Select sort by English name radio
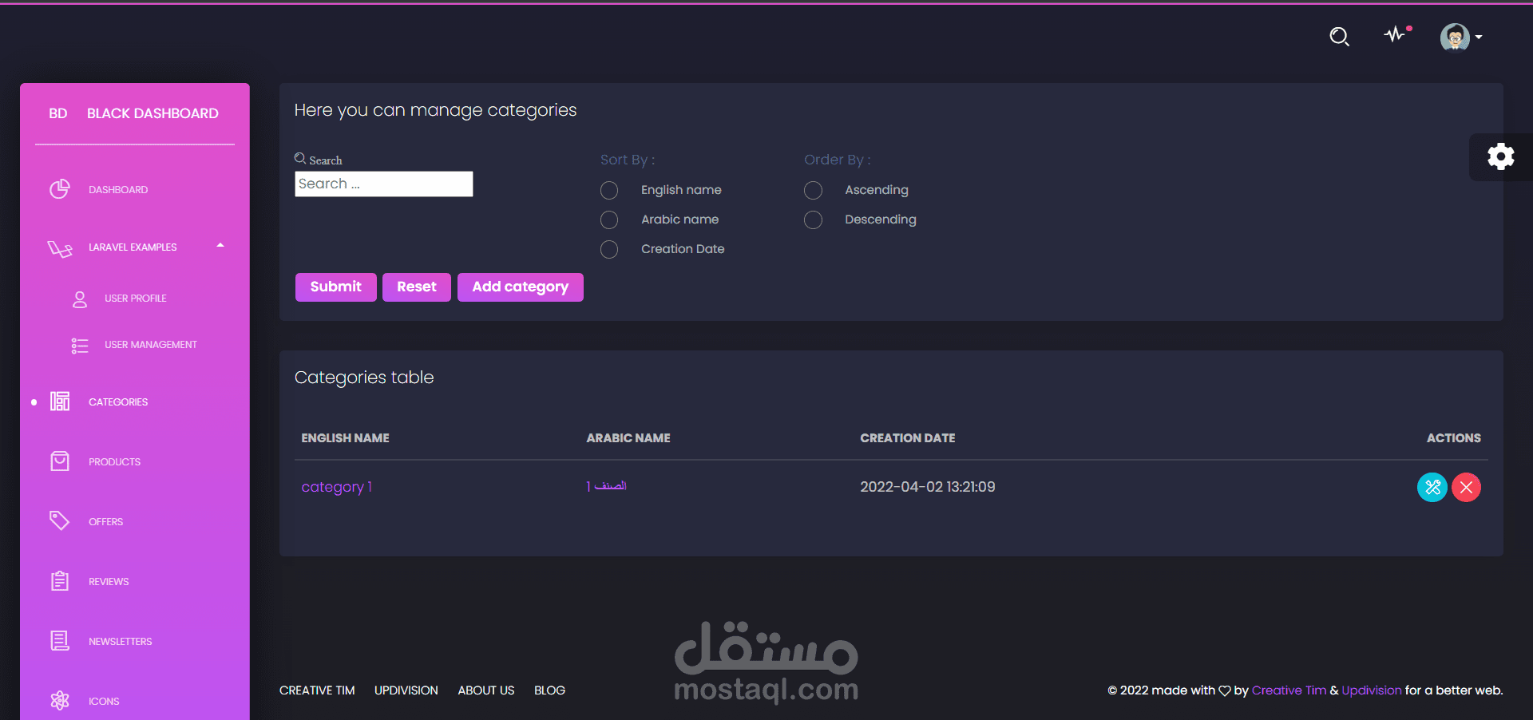 pos(609,190)
